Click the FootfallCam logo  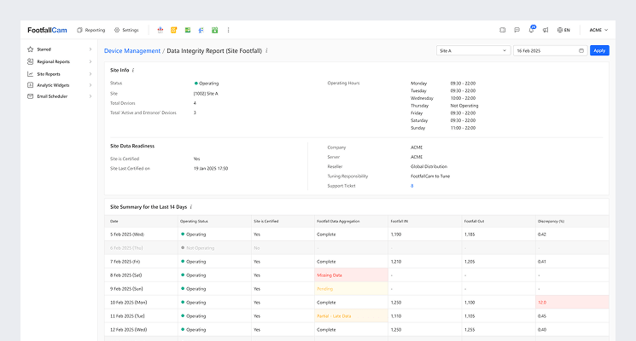47,30
